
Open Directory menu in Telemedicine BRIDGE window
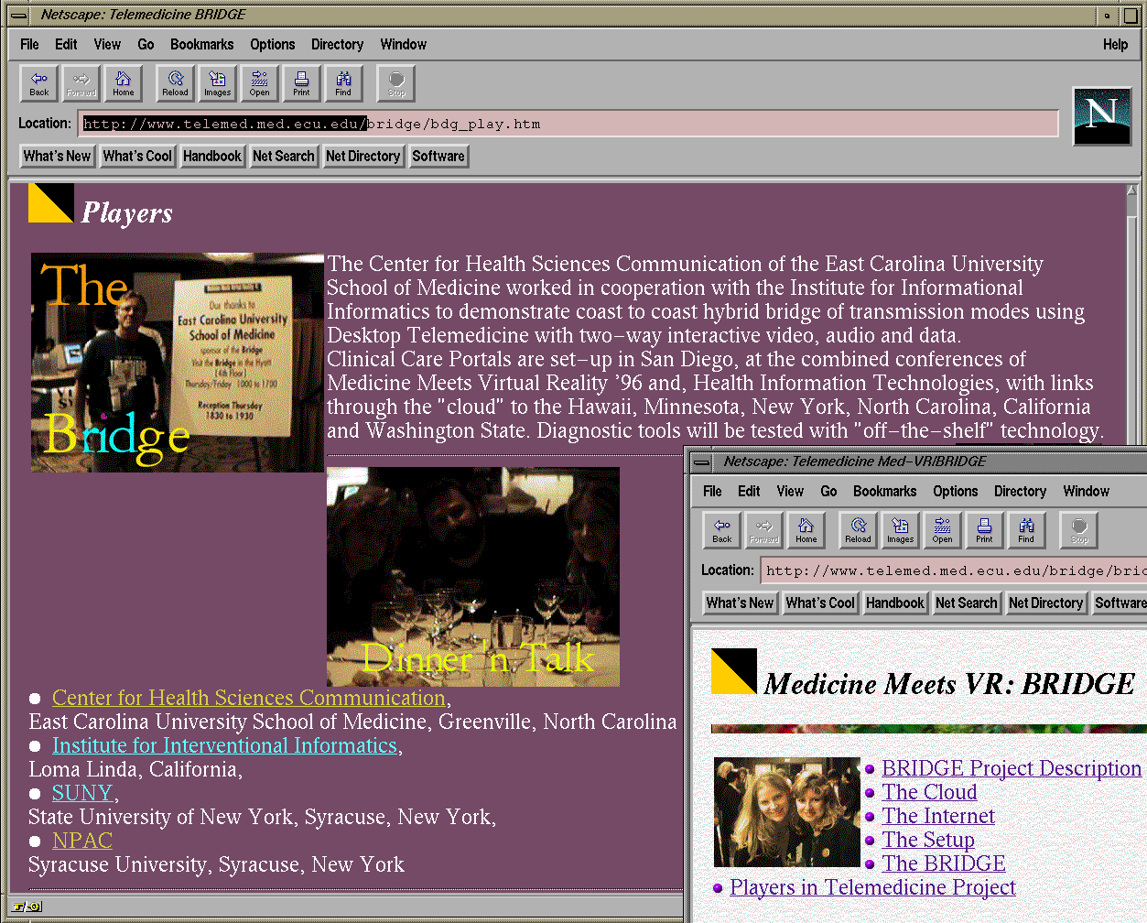(337, 44)
